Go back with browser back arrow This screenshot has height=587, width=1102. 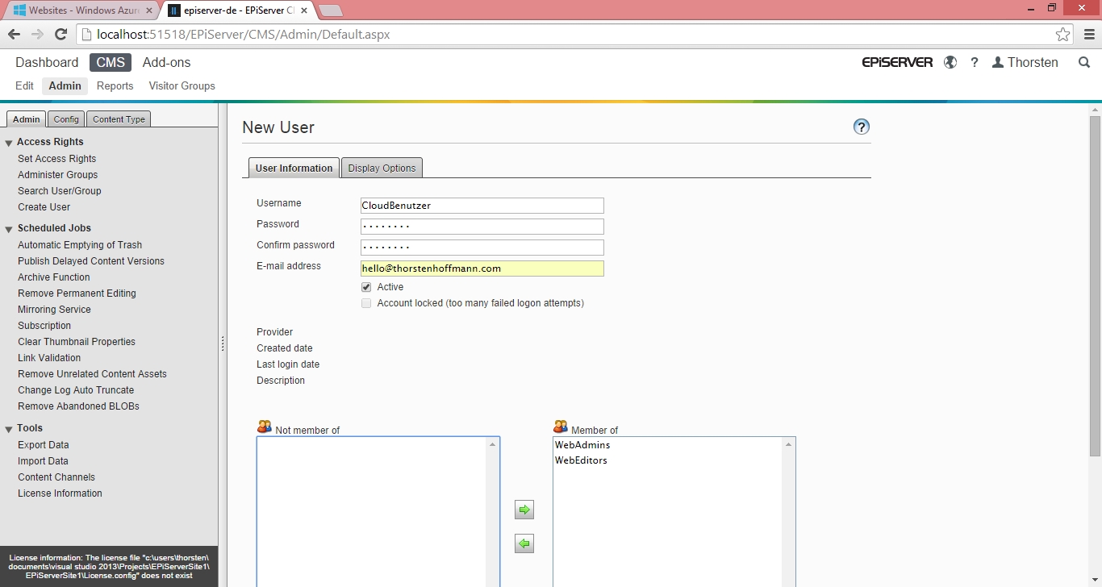(x=14, y=35)
